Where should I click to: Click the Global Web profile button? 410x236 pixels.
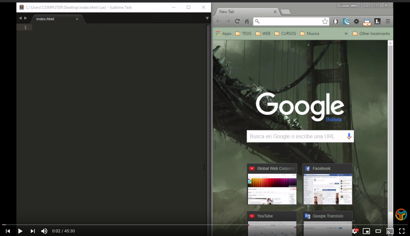348,6
